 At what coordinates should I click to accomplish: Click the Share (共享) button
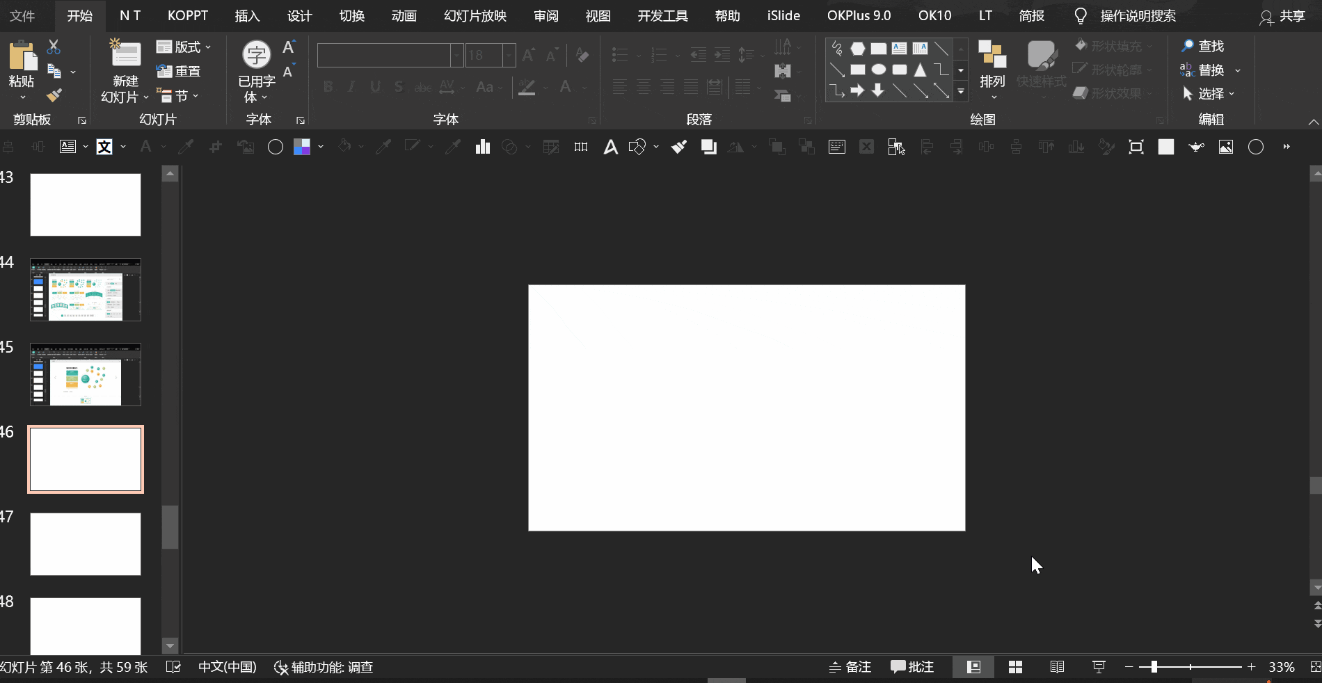1282,16
